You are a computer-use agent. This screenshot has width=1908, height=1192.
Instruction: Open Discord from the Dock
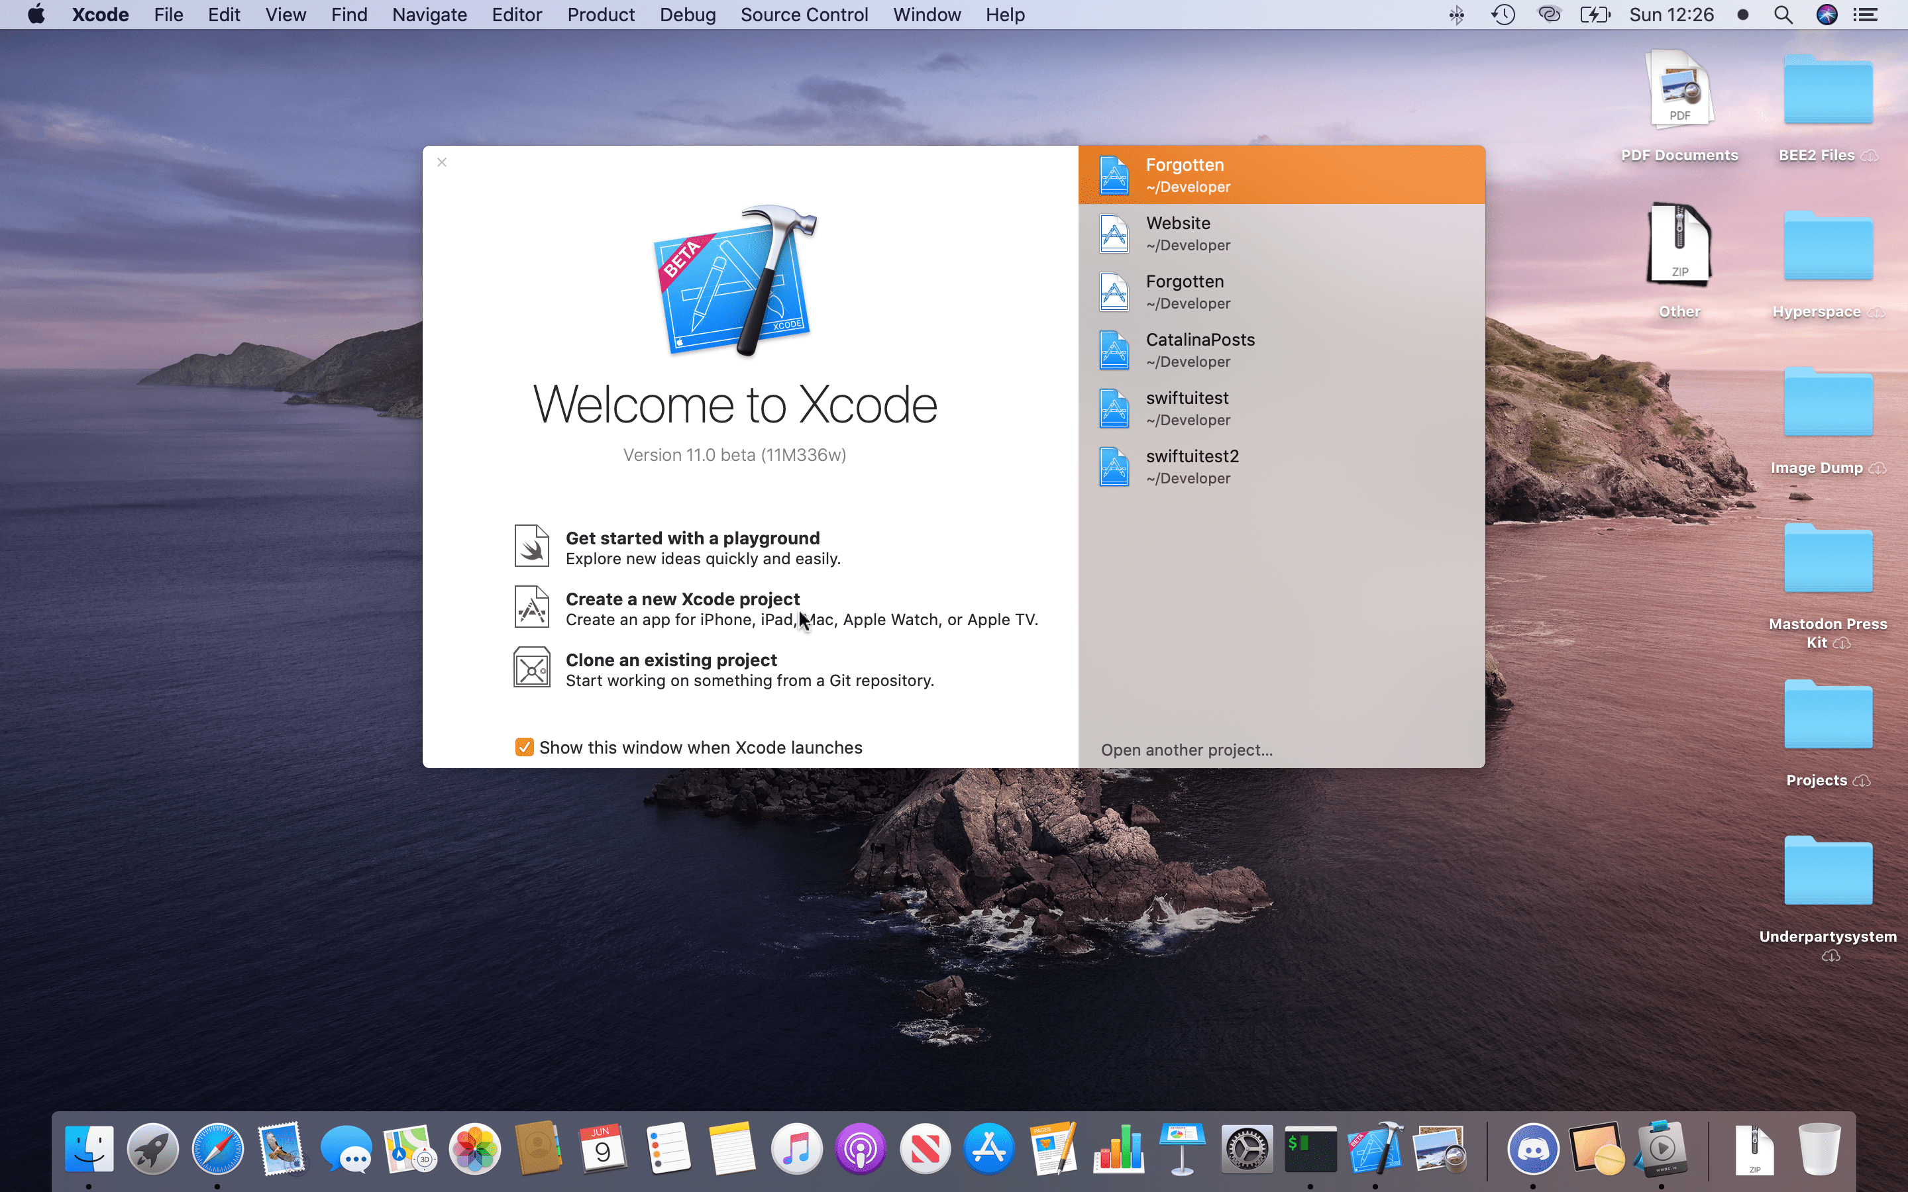click(x=1534, y=1148)
